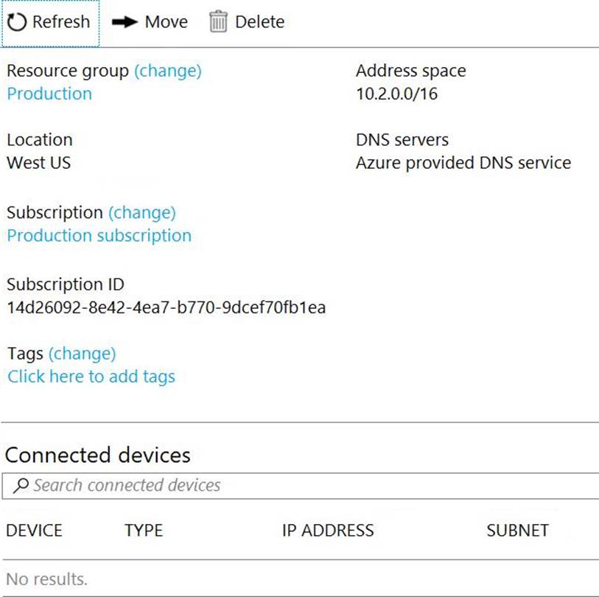
Task: Click the circular Refresh arrow icon
Action: coord(16,22)
